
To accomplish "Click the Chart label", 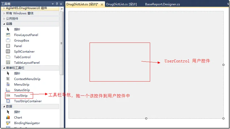I will click(18, 117).
